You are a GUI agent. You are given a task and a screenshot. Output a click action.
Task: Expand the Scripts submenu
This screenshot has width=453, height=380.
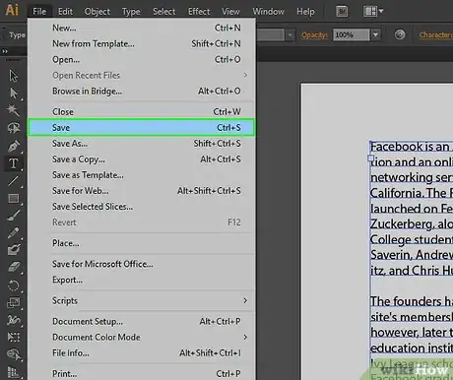click(245, 300)
